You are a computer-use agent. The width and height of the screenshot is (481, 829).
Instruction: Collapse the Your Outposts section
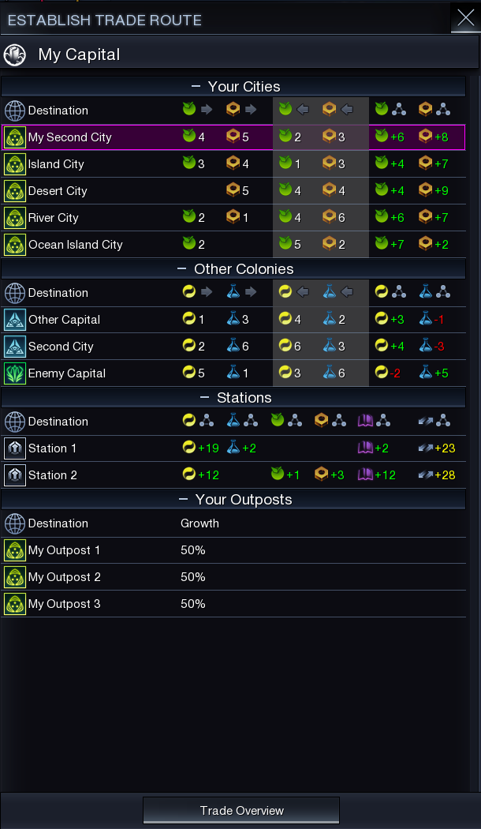183,499
